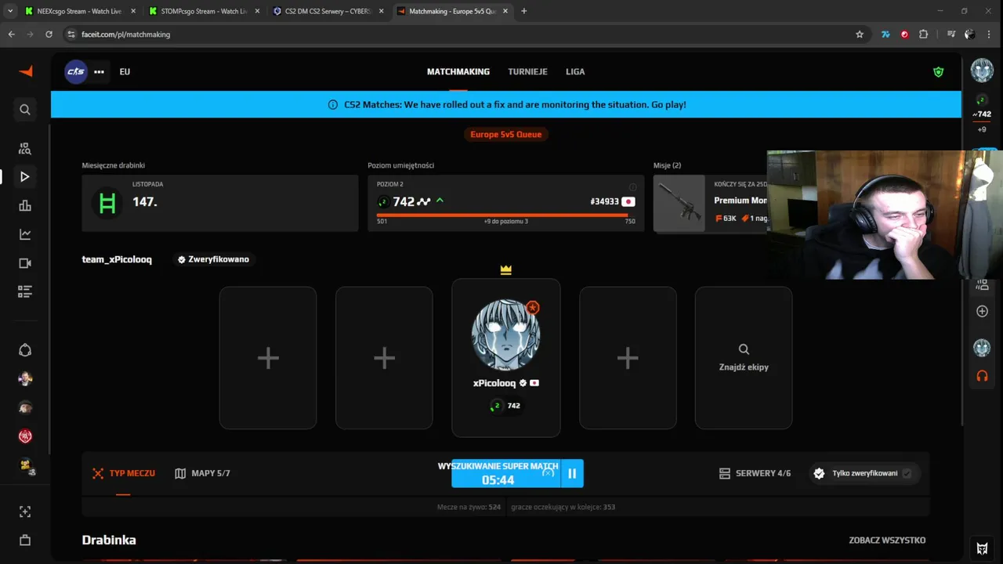Open a new browser tab with plus button
This screenshot has height=564, width=1003.
click(x=524, y=11)
